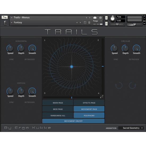Toggle MOVEMENT ON/OFF button
The width and height of the screenshot is (146, 146).
73,121
